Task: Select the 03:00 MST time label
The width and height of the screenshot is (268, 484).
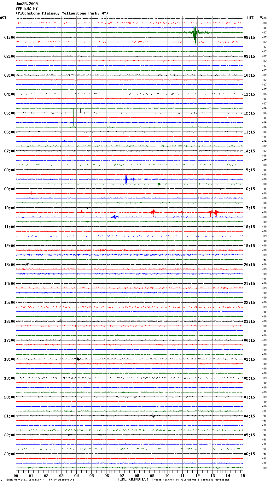Action: click(10, 75)
